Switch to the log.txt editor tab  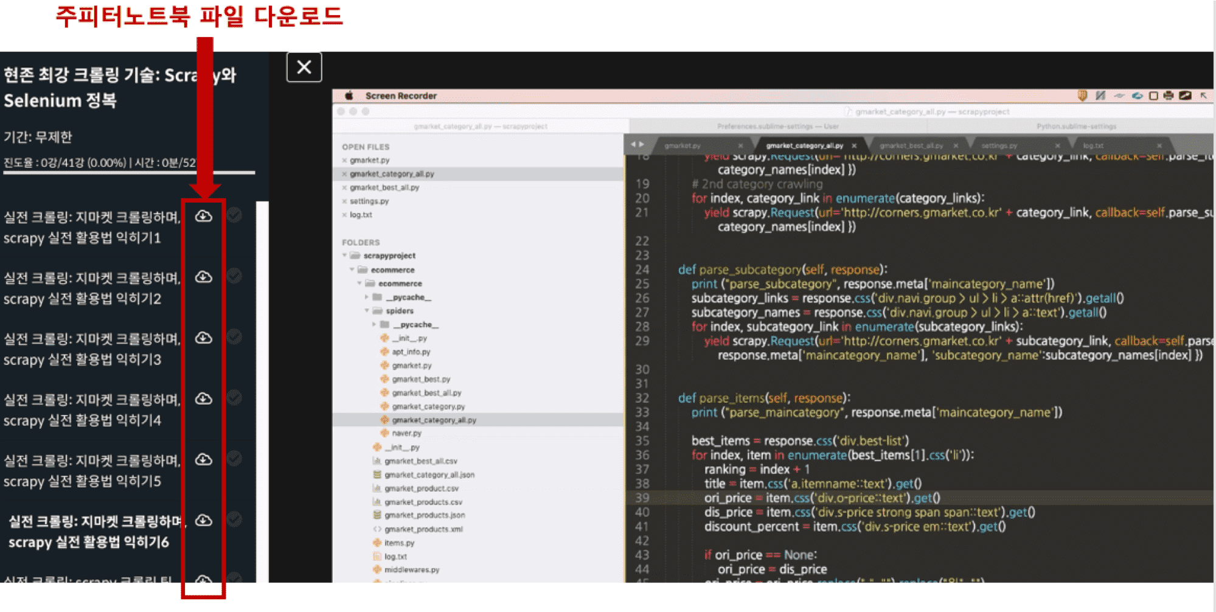pyautogui.click(x=1093, y=146)
